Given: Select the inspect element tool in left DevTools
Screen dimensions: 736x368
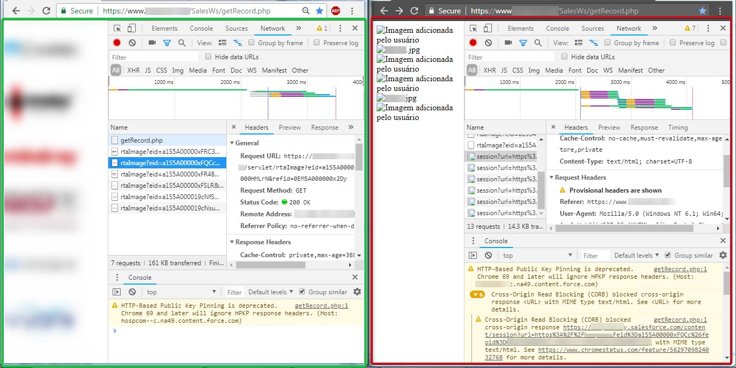Looking at the screenshot, I should coord(117,29).
